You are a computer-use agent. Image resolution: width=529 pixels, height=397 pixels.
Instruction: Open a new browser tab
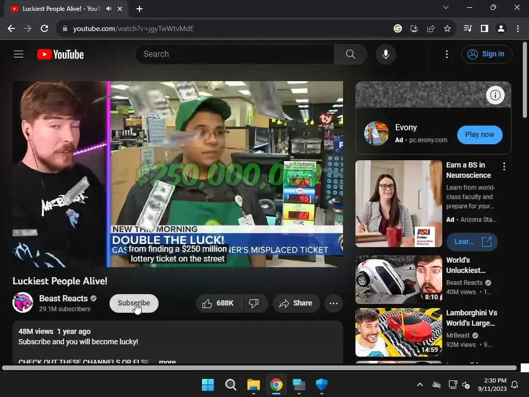[139, 9]
